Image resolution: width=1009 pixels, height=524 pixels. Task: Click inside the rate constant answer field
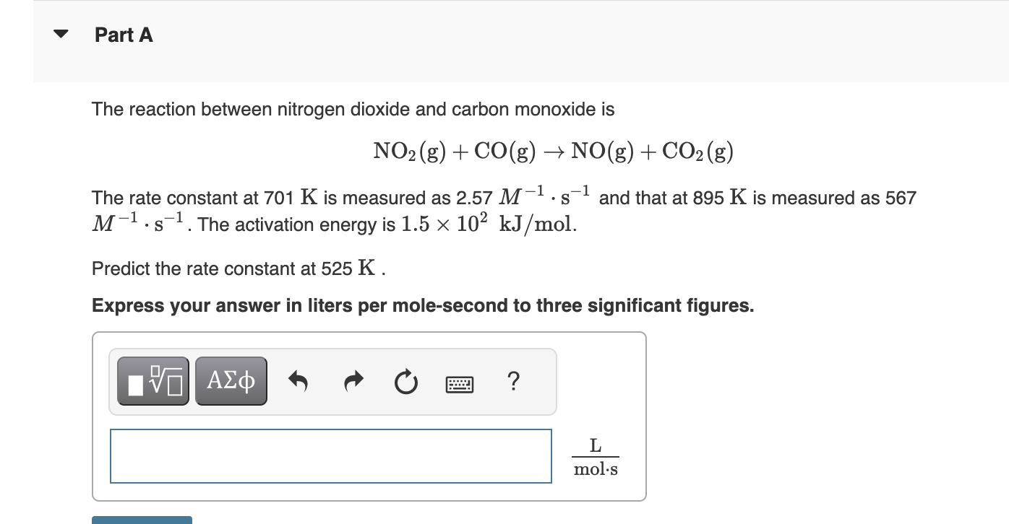(330, 455)
